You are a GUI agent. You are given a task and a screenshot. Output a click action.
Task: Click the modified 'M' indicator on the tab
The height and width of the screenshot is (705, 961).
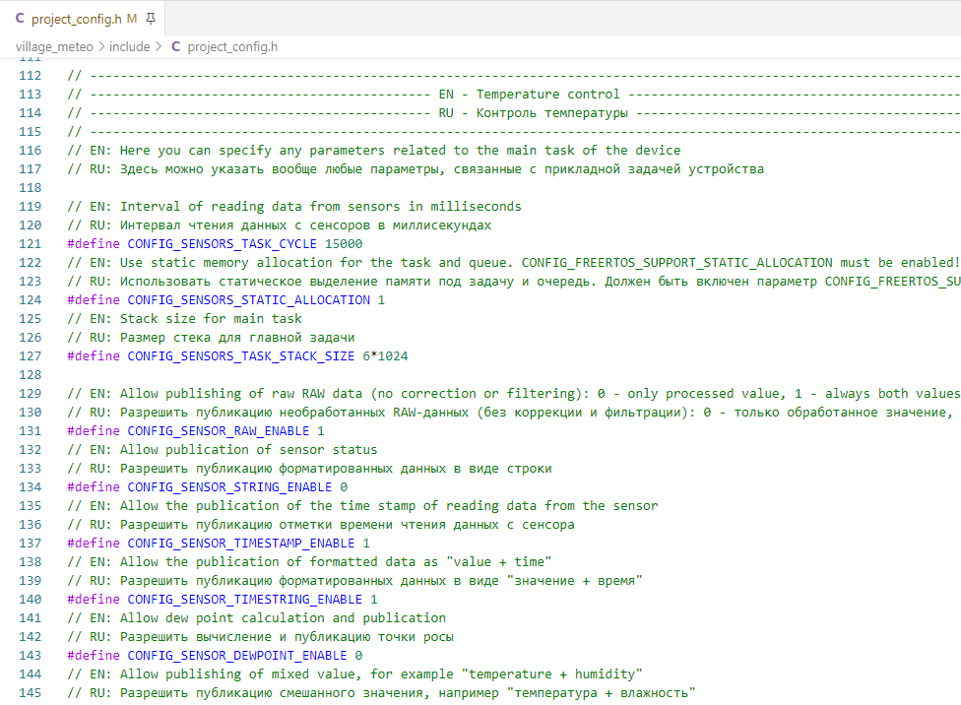coord(132,19)
